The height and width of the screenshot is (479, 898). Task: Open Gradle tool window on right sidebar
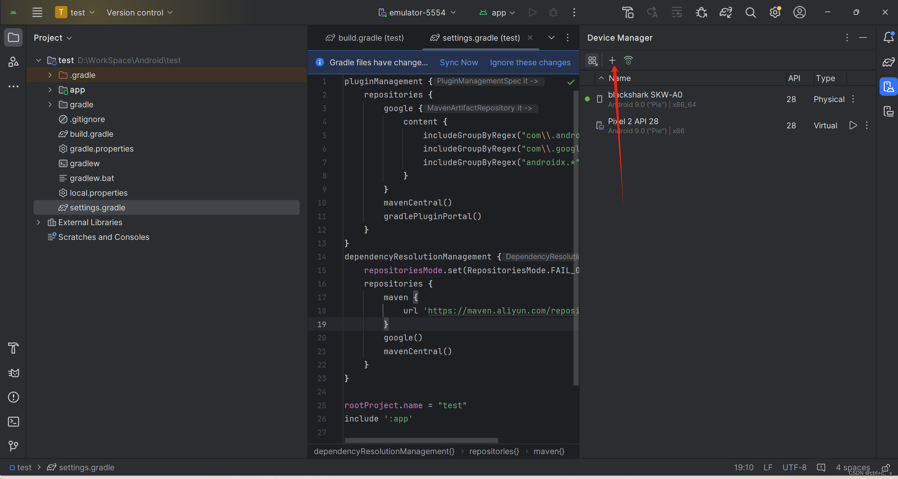(x=889, y=62)
